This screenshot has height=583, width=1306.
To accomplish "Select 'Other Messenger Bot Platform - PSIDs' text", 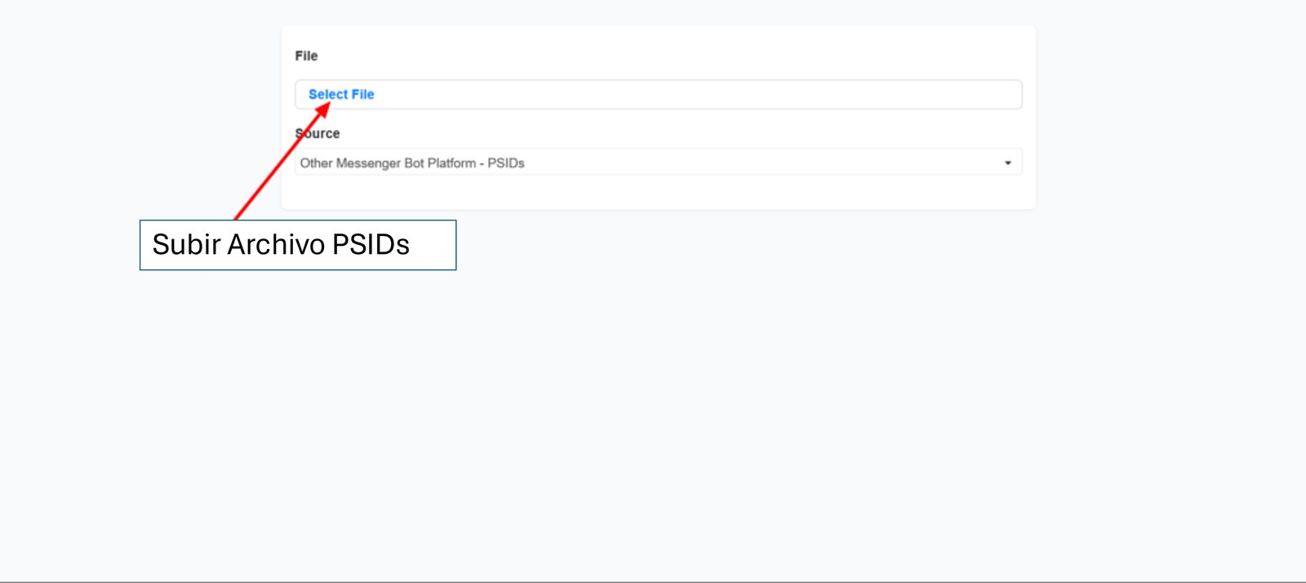I will (x=411, y=162).
